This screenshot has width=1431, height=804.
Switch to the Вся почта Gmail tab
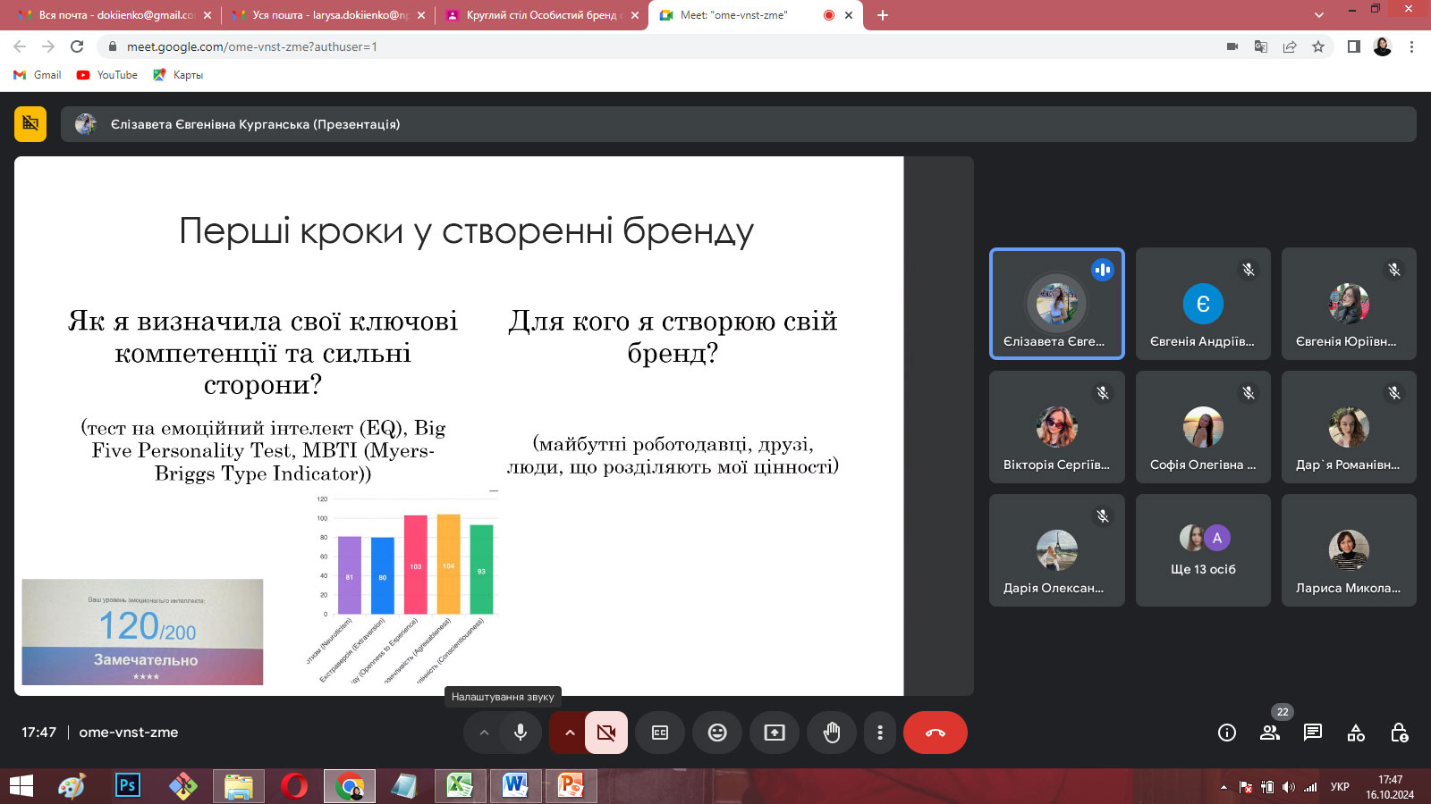(116, 15)
